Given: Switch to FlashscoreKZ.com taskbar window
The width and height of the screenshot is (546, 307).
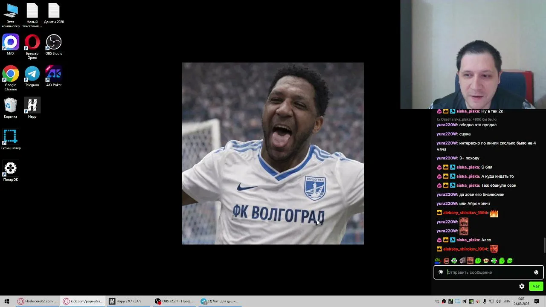Looking at the screenshot, I should point(37,301).
